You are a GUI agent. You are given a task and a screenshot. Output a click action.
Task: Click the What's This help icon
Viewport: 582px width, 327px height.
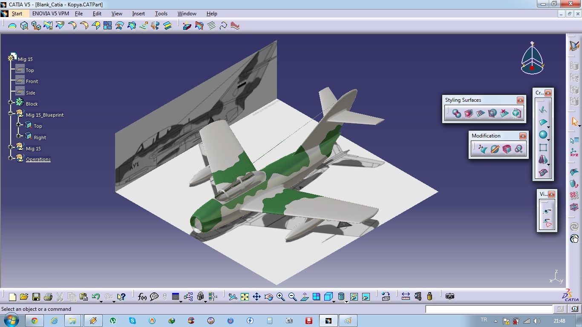pos(121,297)
